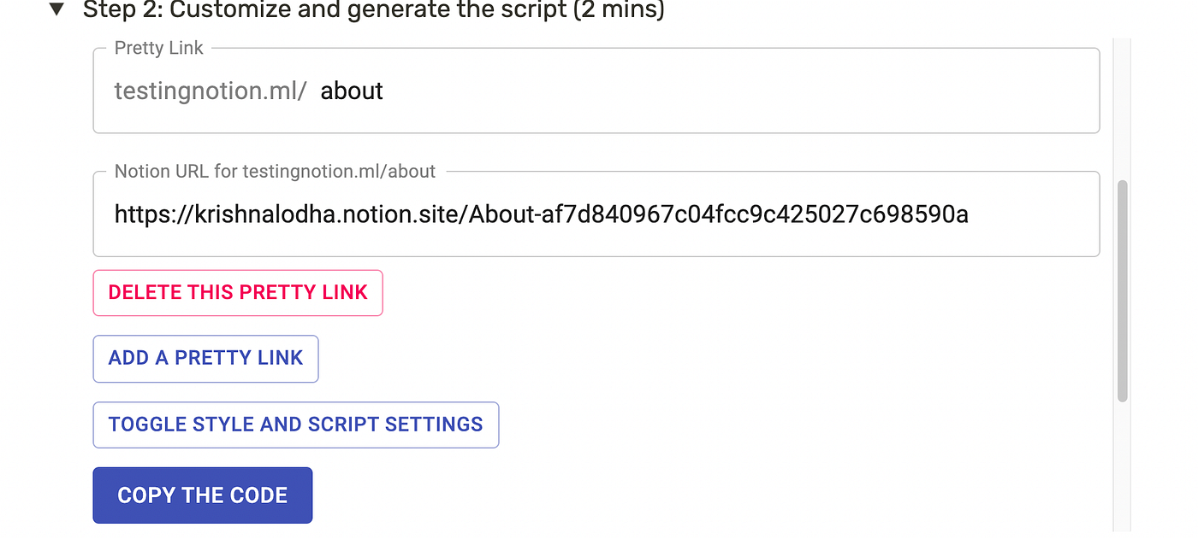
Task: Click the Notion URL field label
Action: click(275, 171)
